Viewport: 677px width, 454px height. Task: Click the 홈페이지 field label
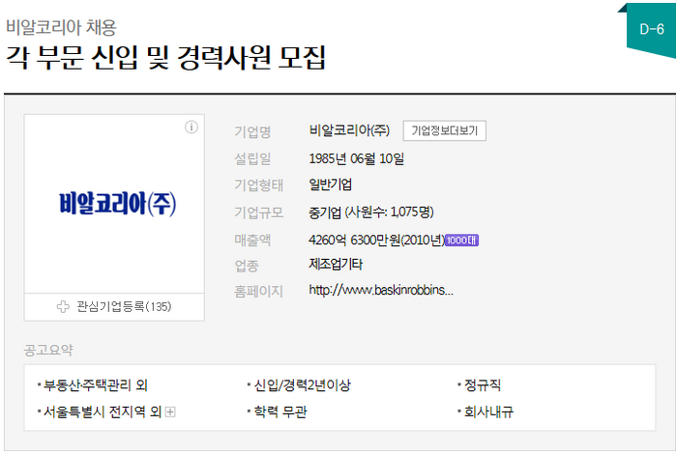[x=258, y=292]
